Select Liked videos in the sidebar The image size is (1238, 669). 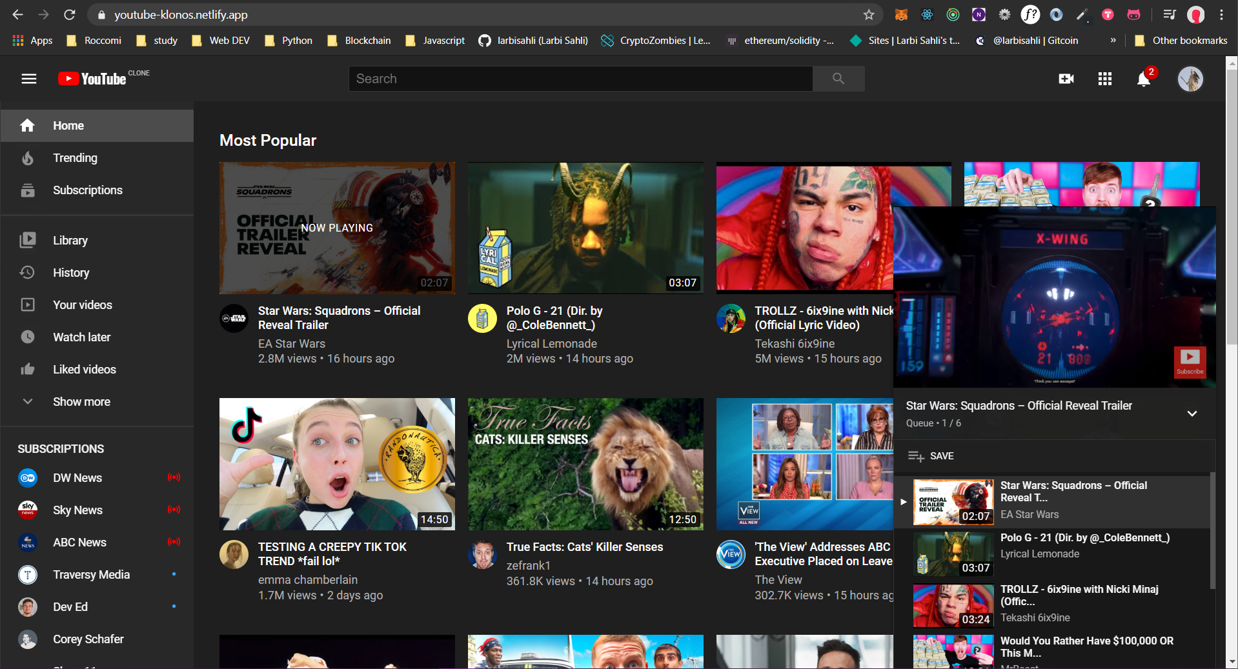[97, 369]
